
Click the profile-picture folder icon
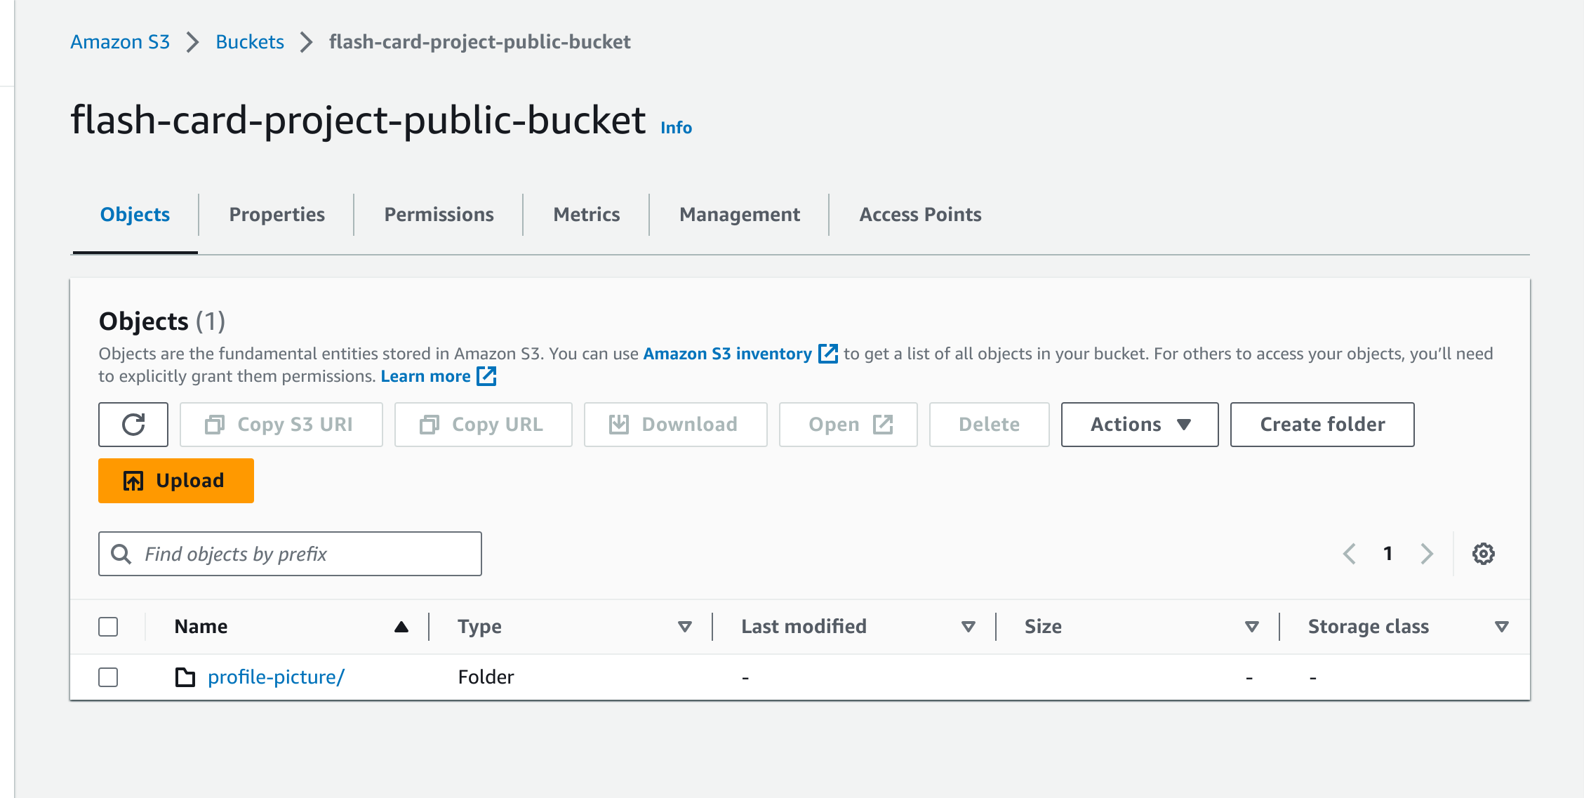coord(184,677)
